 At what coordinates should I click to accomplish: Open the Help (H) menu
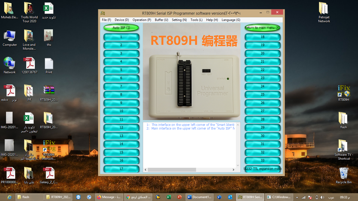pyautogui.click(x=212, y=20)
